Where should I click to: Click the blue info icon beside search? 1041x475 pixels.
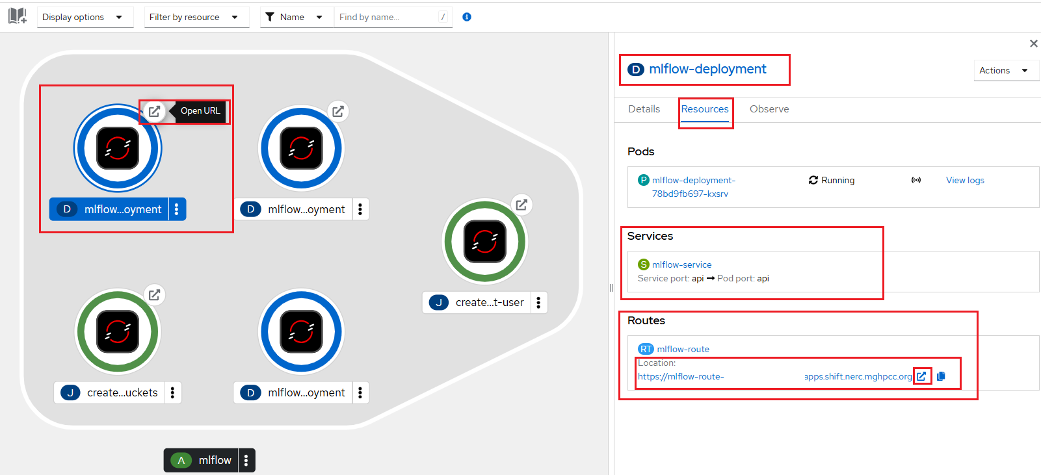click(x=466, y=17)
